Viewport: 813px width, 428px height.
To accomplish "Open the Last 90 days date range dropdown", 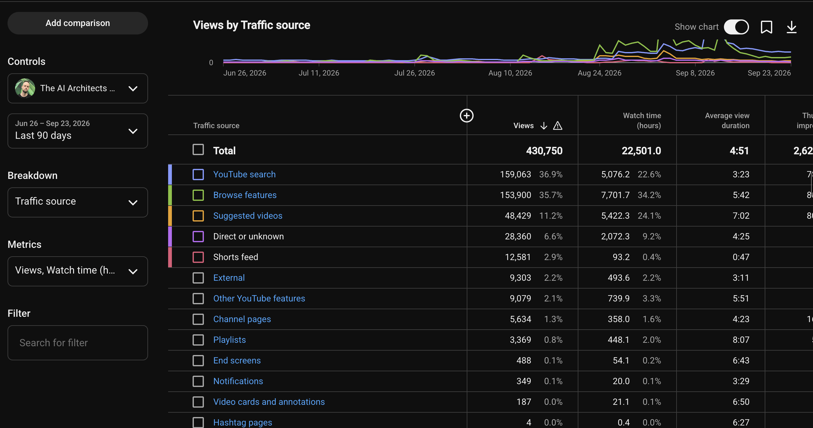I will click(78, 131).
